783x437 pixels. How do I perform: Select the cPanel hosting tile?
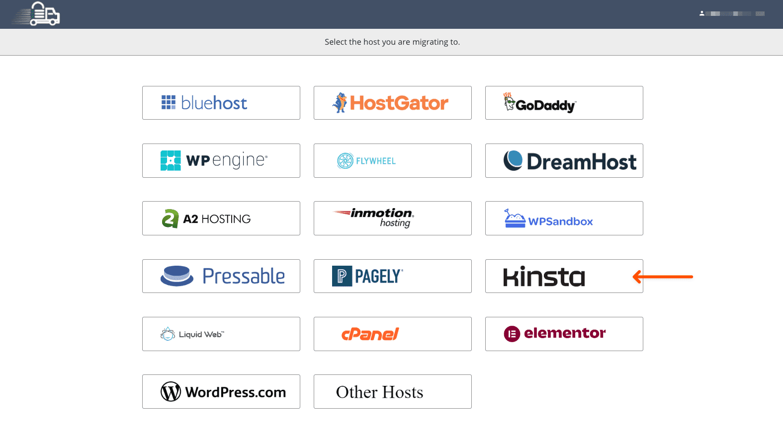tap(392, 334)
